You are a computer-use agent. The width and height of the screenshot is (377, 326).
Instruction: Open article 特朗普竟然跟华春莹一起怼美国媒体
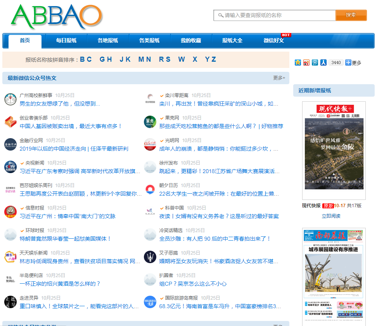(x=65, y=239)
